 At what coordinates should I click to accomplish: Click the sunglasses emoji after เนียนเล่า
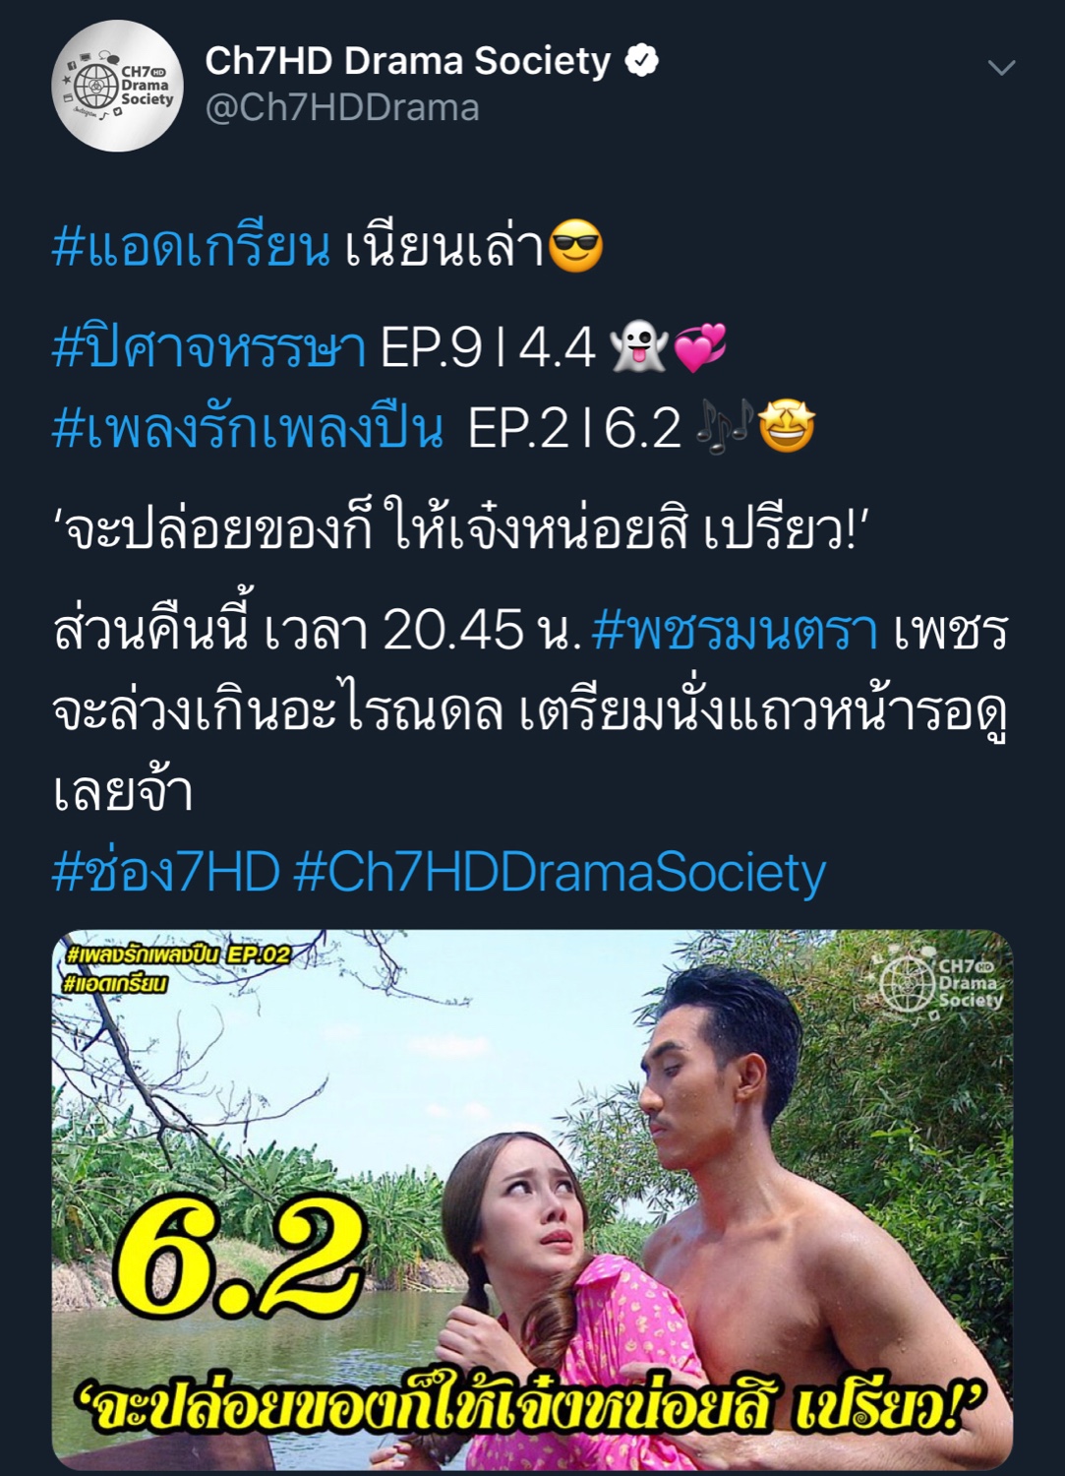tap(575, 247)
